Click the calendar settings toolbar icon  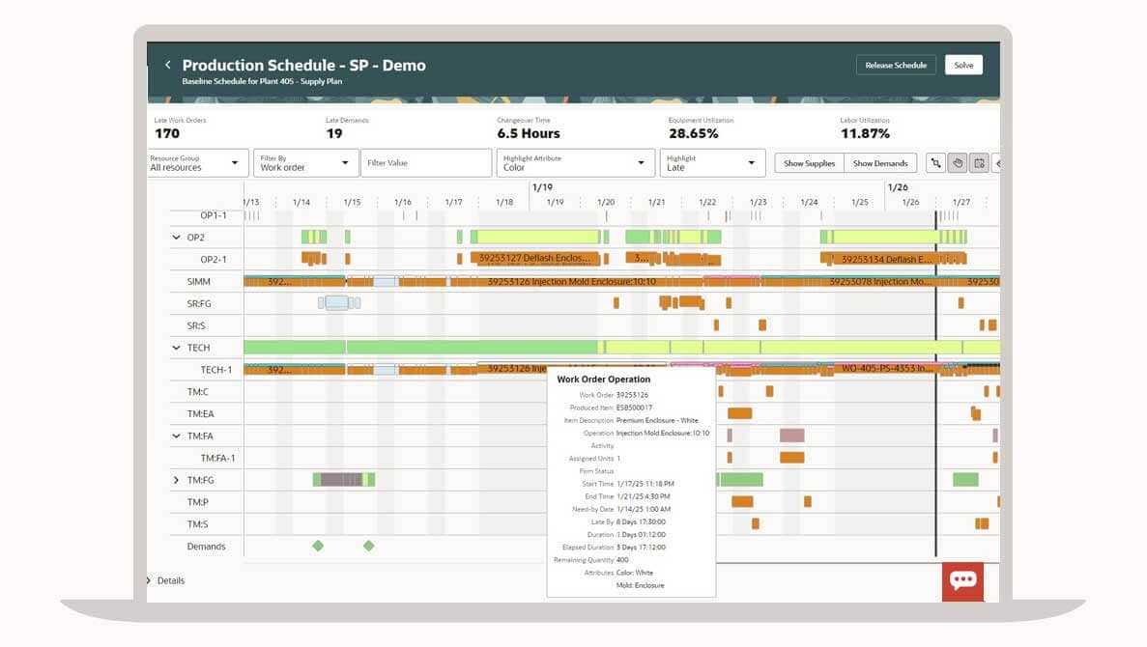point(979,163)
